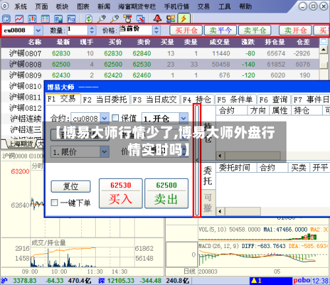The width and height of the screenshot is (330, 285).
Task: Click the yellow warning triangle in status bar
Action: point(254,280)
